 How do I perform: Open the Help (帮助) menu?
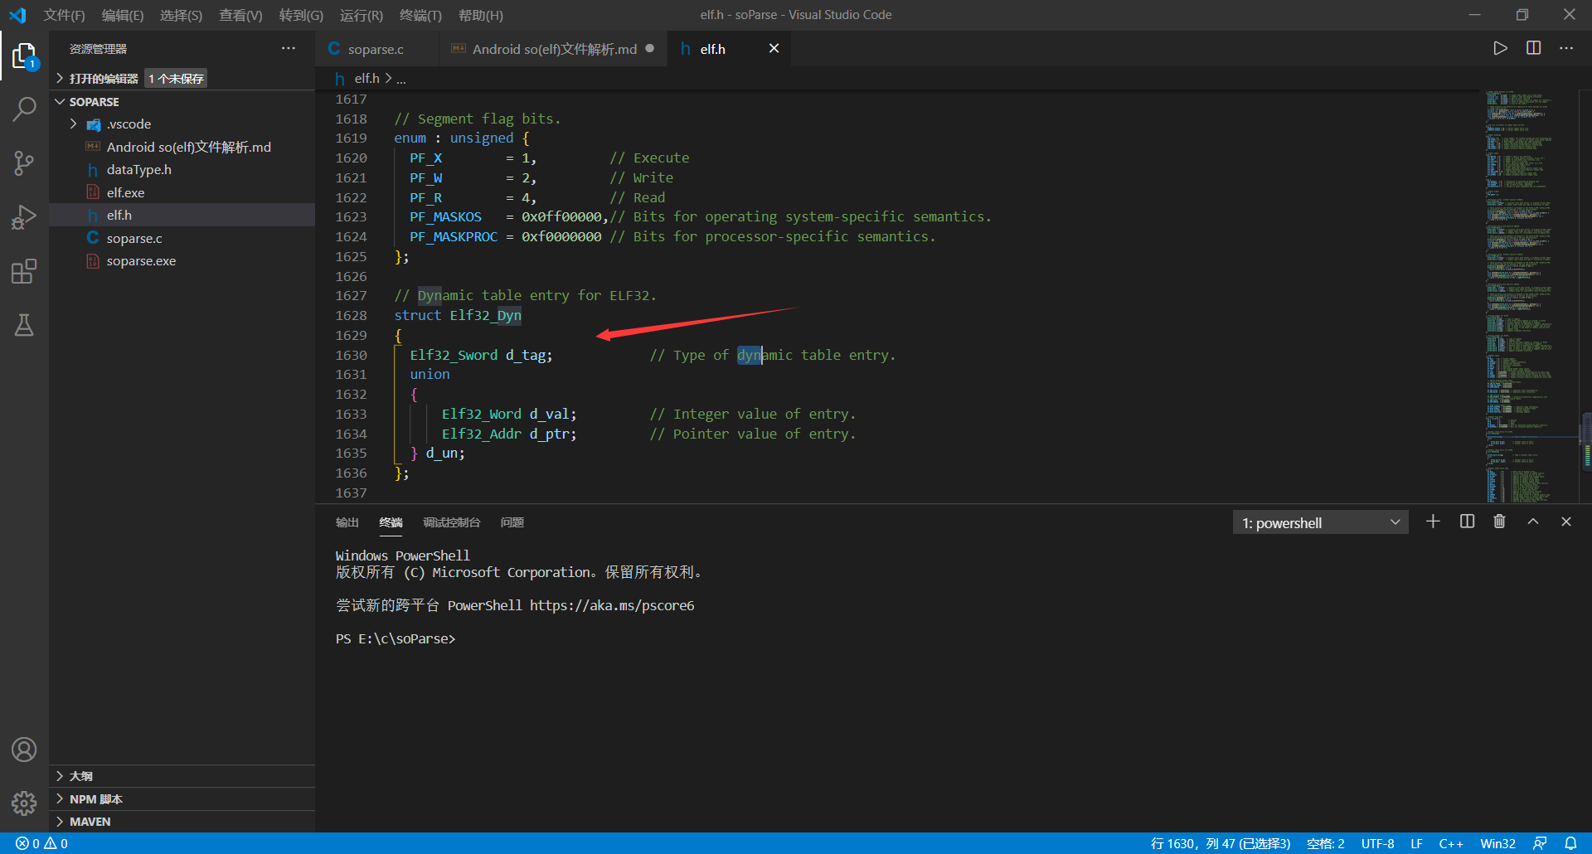pyautogui.click(x=481, y=15)
